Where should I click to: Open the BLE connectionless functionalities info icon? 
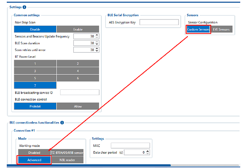point(62,123)
